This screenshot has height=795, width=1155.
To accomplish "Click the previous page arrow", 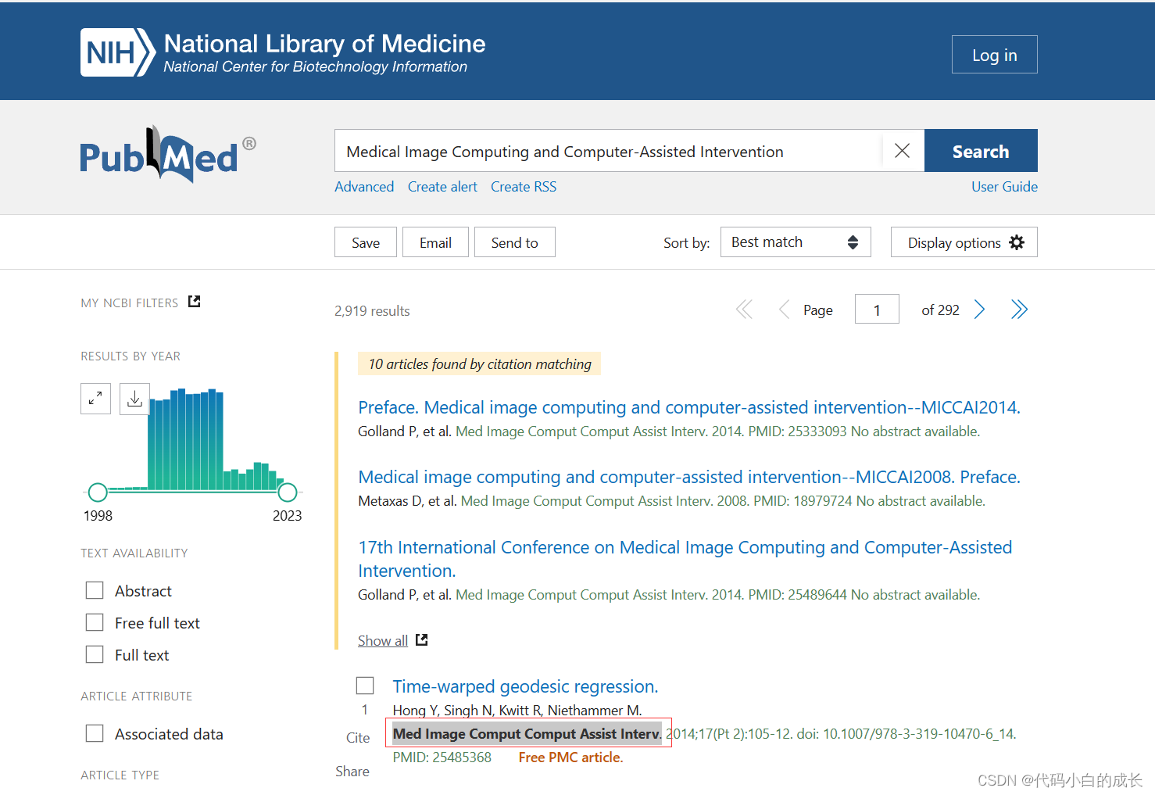I will (x=784, y=310).
